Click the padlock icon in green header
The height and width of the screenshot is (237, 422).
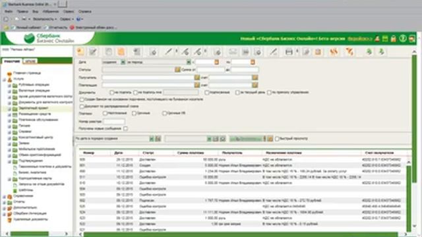(394, 39)
